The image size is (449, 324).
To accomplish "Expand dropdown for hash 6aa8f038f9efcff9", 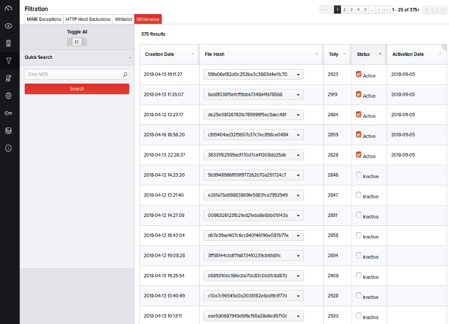I will pos(298,94).
